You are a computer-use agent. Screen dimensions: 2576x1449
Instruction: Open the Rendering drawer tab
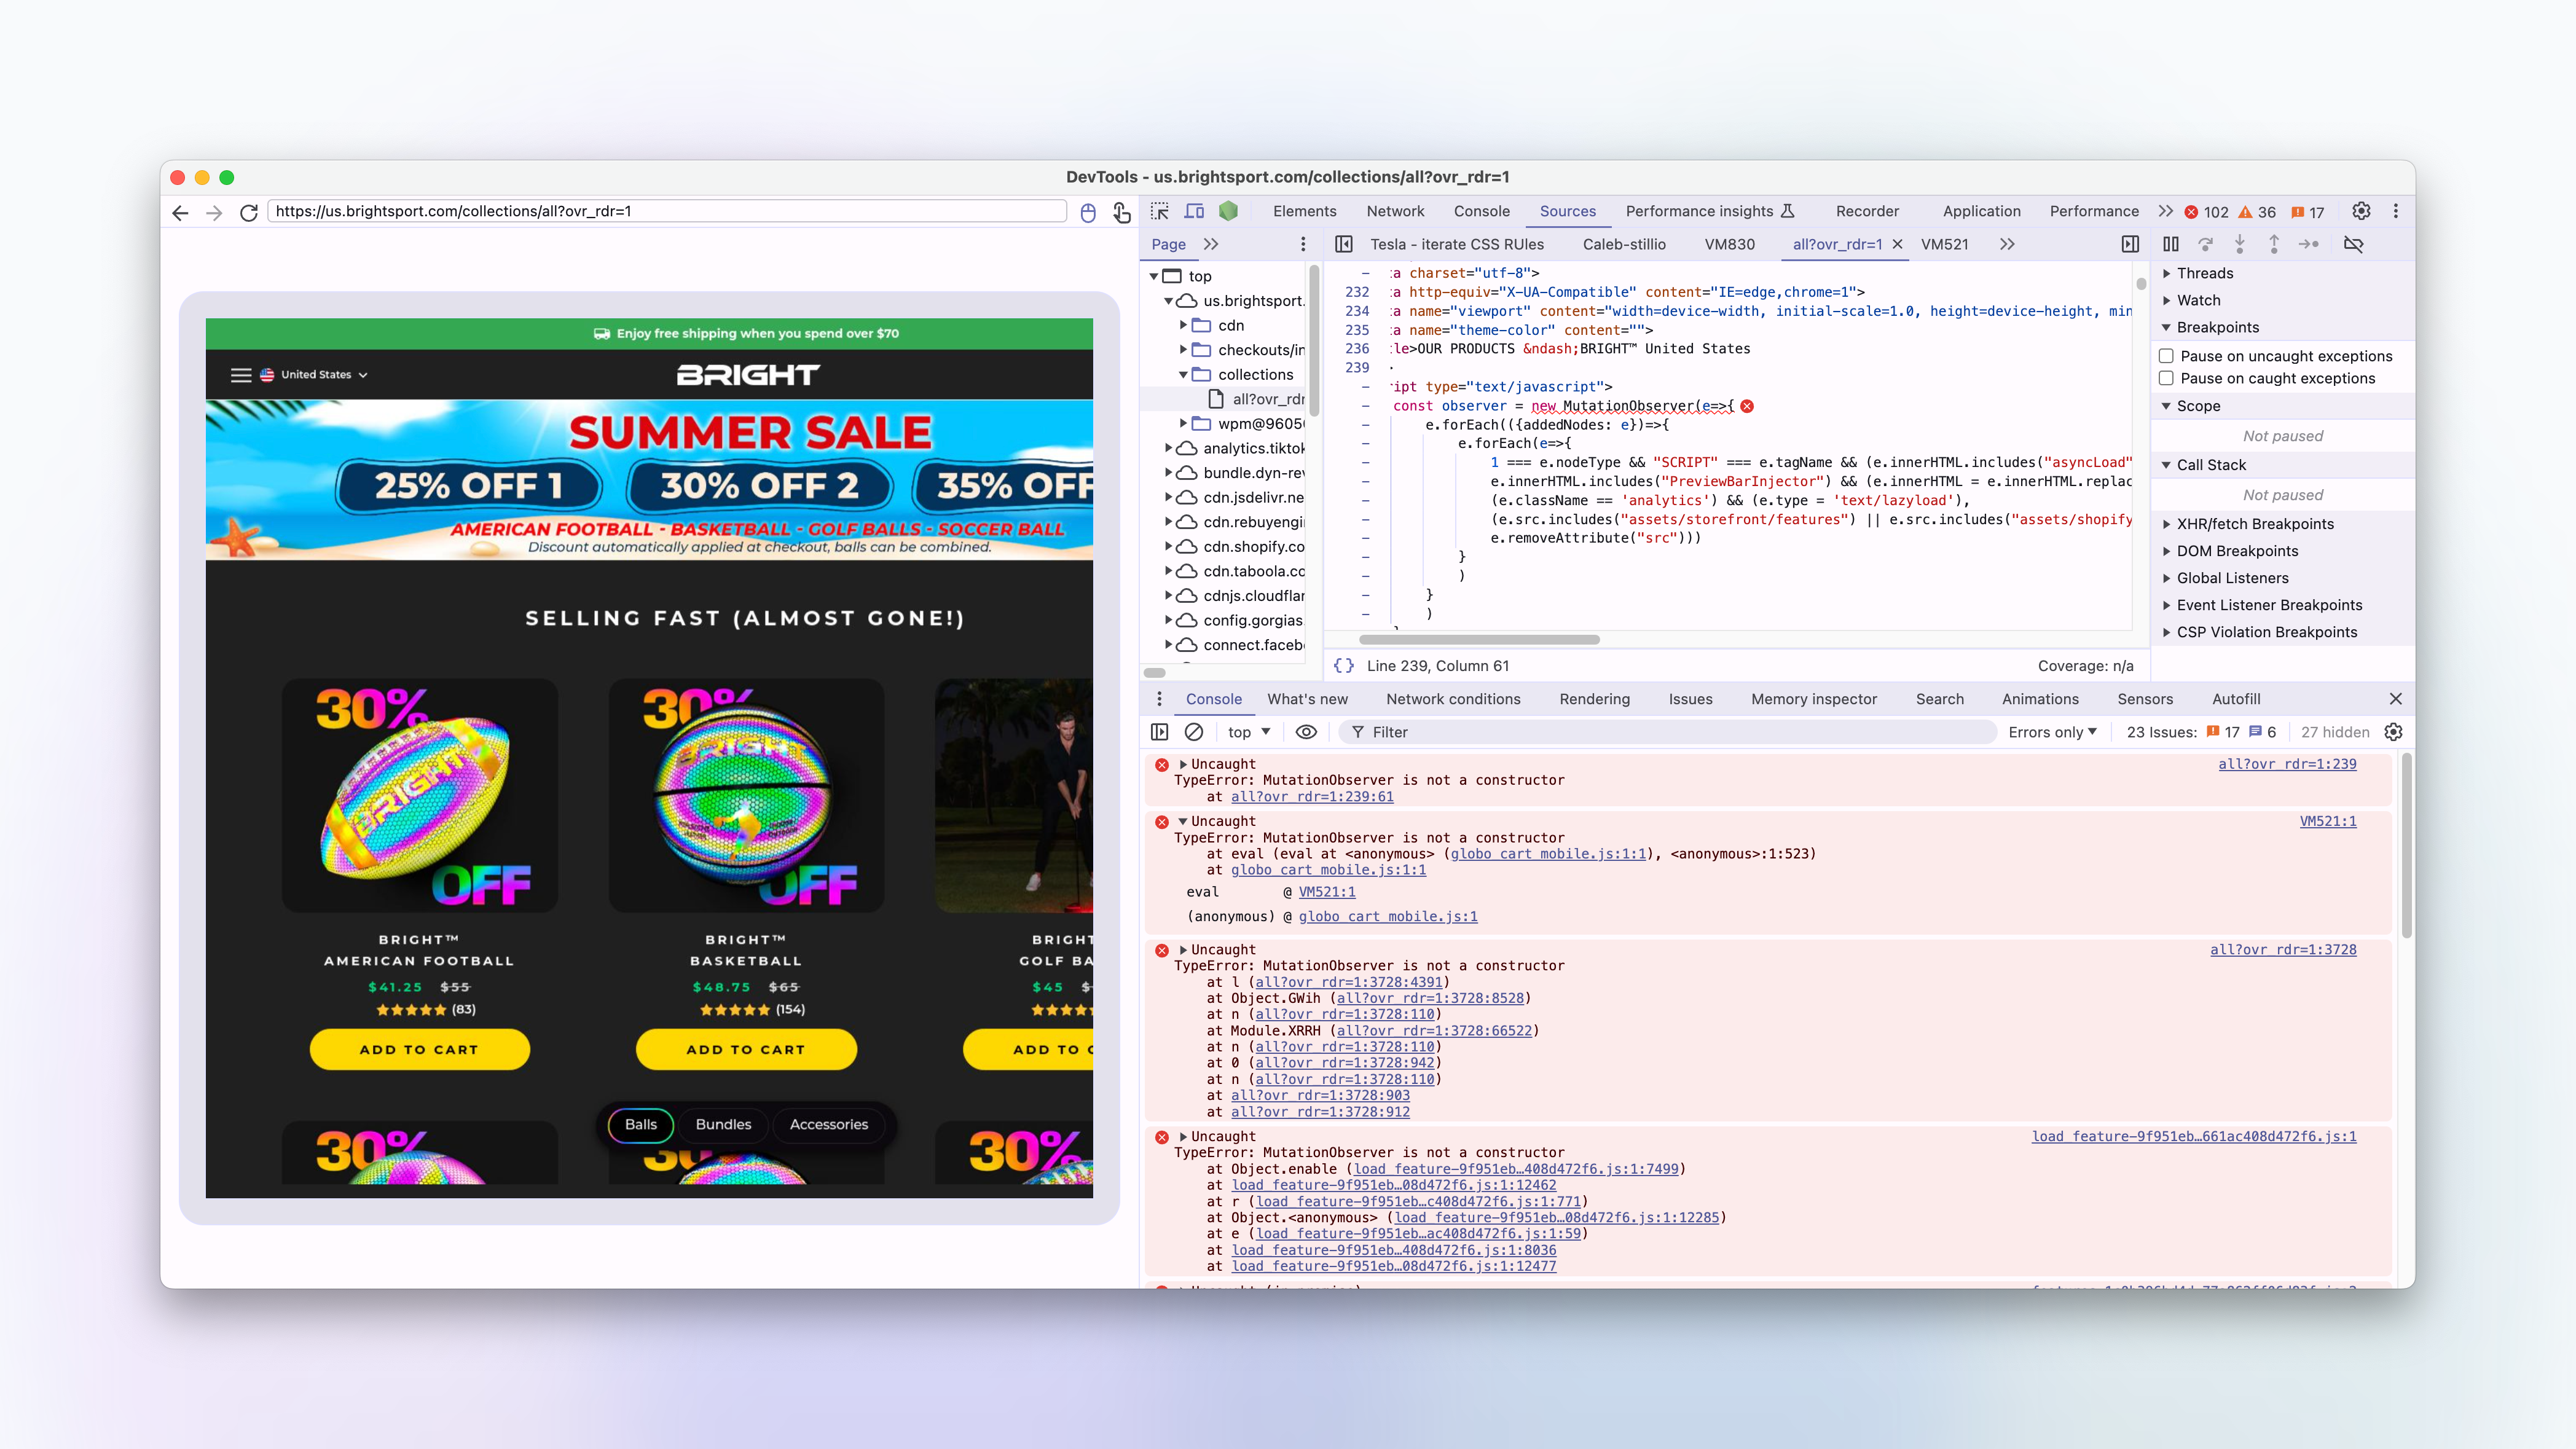pos(1594,699)
